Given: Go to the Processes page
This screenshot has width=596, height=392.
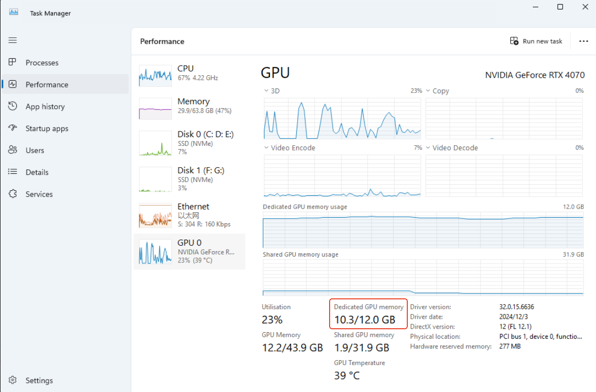Looking at the screenshot, I should (x=65, y=62).
